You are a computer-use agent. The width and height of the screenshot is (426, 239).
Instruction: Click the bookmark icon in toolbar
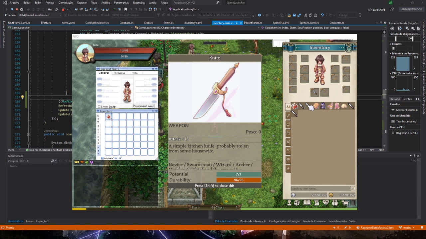(125, 9)
